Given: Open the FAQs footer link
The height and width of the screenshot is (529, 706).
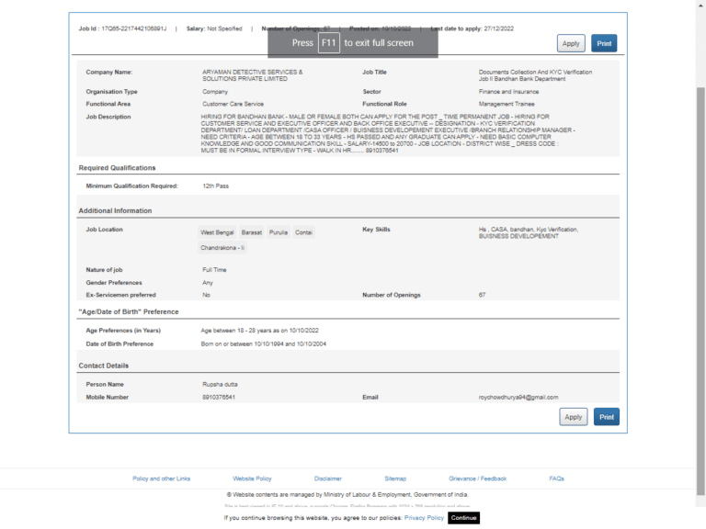Looking at the screenshot, I should coord(556,478).
